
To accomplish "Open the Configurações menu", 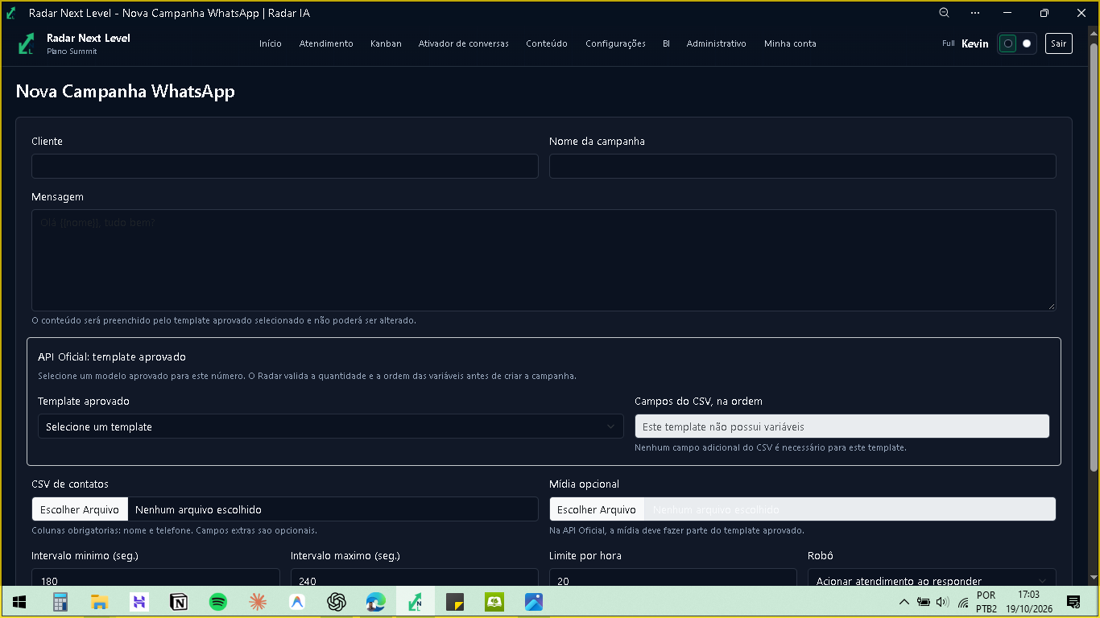I will tap(615, 43).
